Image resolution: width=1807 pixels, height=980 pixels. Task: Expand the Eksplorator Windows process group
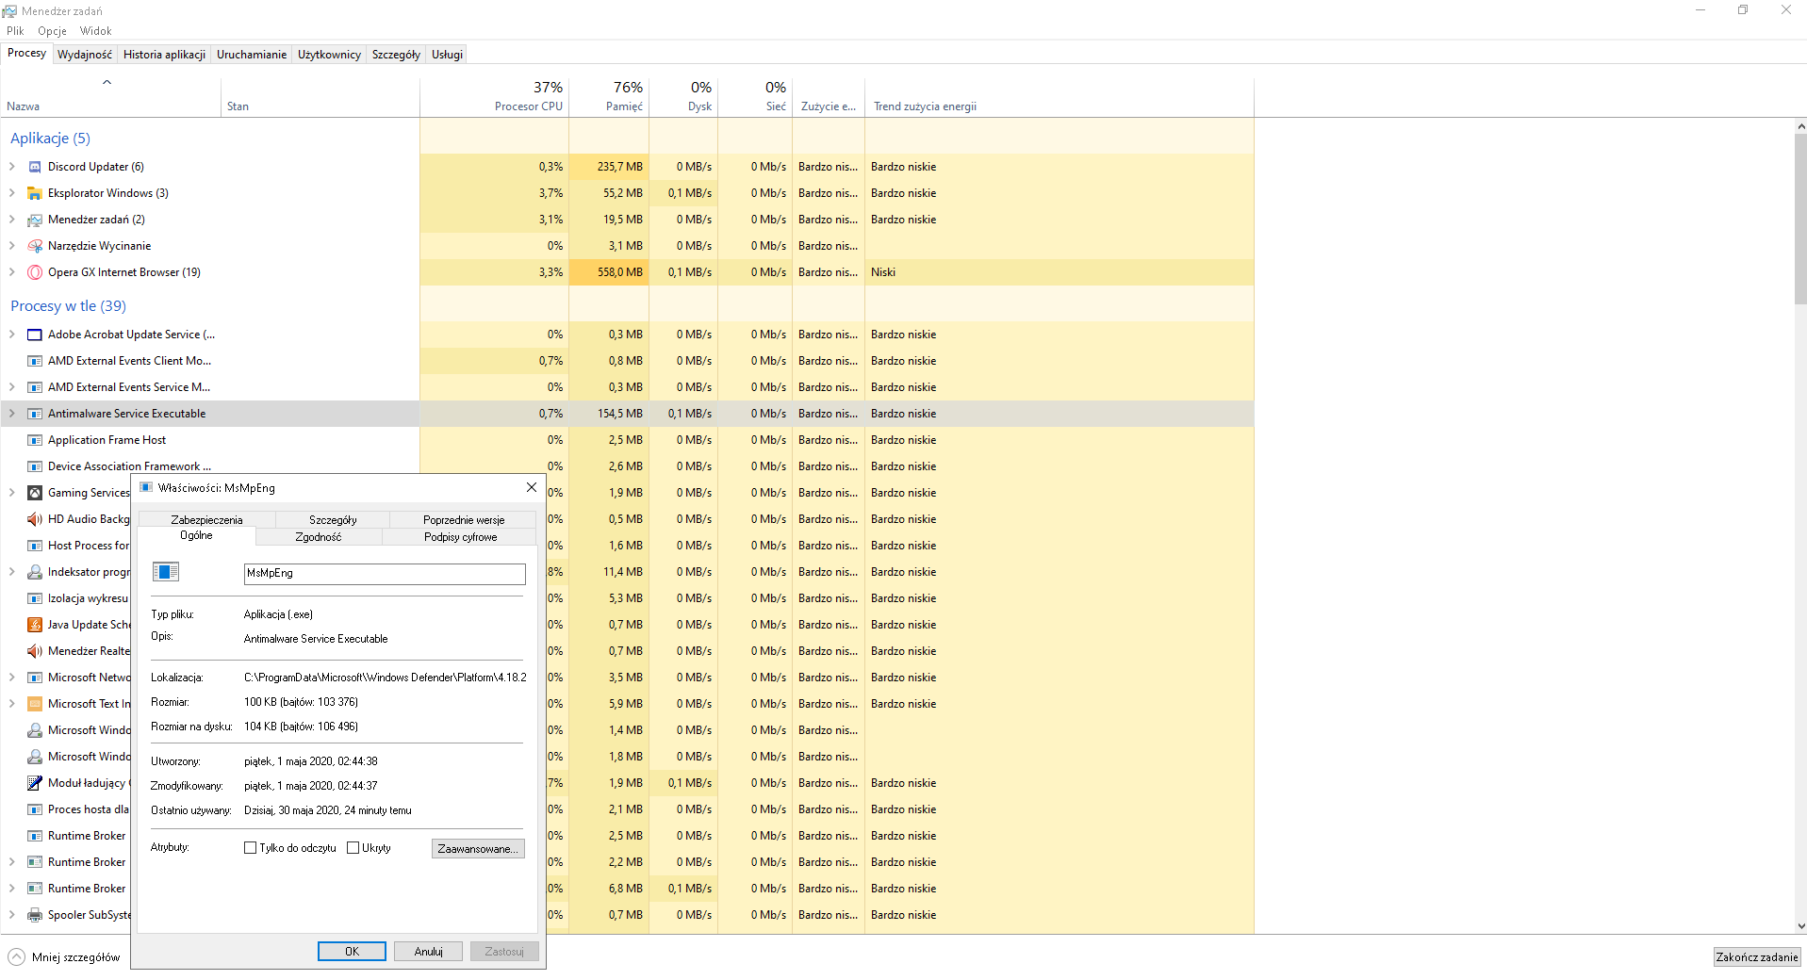(x=12, y=193)
